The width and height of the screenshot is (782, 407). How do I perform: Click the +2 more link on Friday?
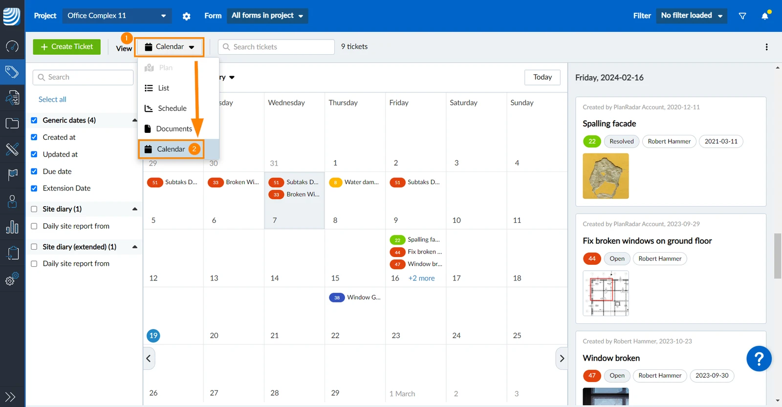[421, 278]
